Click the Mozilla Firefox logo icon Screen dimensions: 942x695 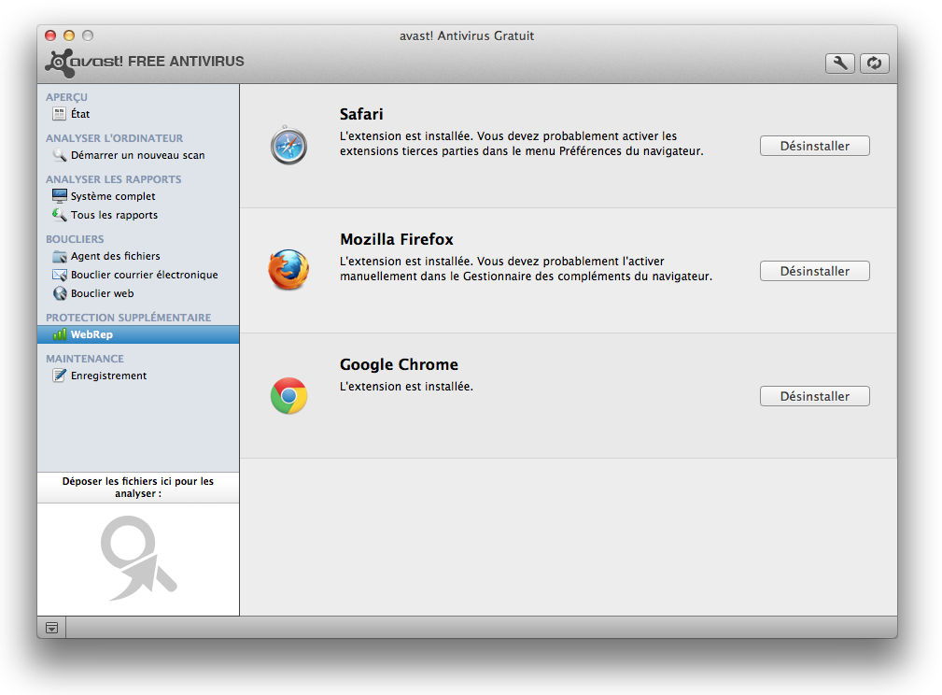coord(288,270)
